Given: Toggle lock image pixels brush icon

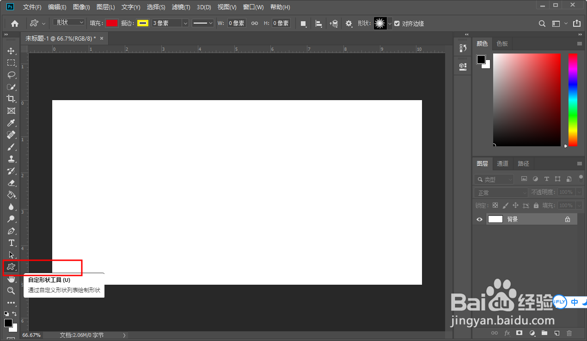Looking at the screenshot, I should 506,205.
